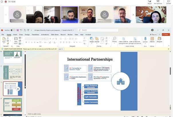Toggle the AutoSave switch
The image size is (173, 117).
[13, 30]
